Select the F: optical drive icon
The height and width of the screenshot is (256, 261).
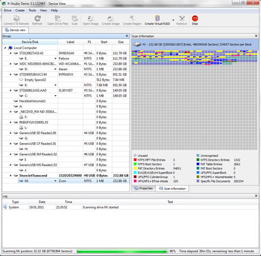pos(21,117)
